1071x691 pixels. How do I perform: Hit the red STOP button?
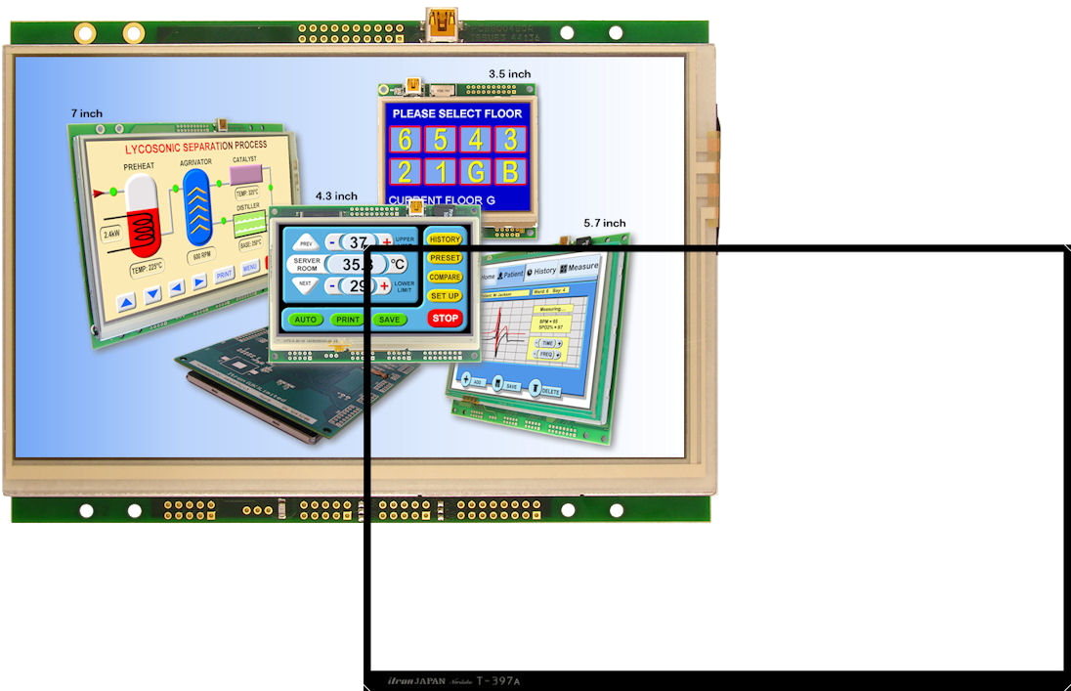point(445,318)
